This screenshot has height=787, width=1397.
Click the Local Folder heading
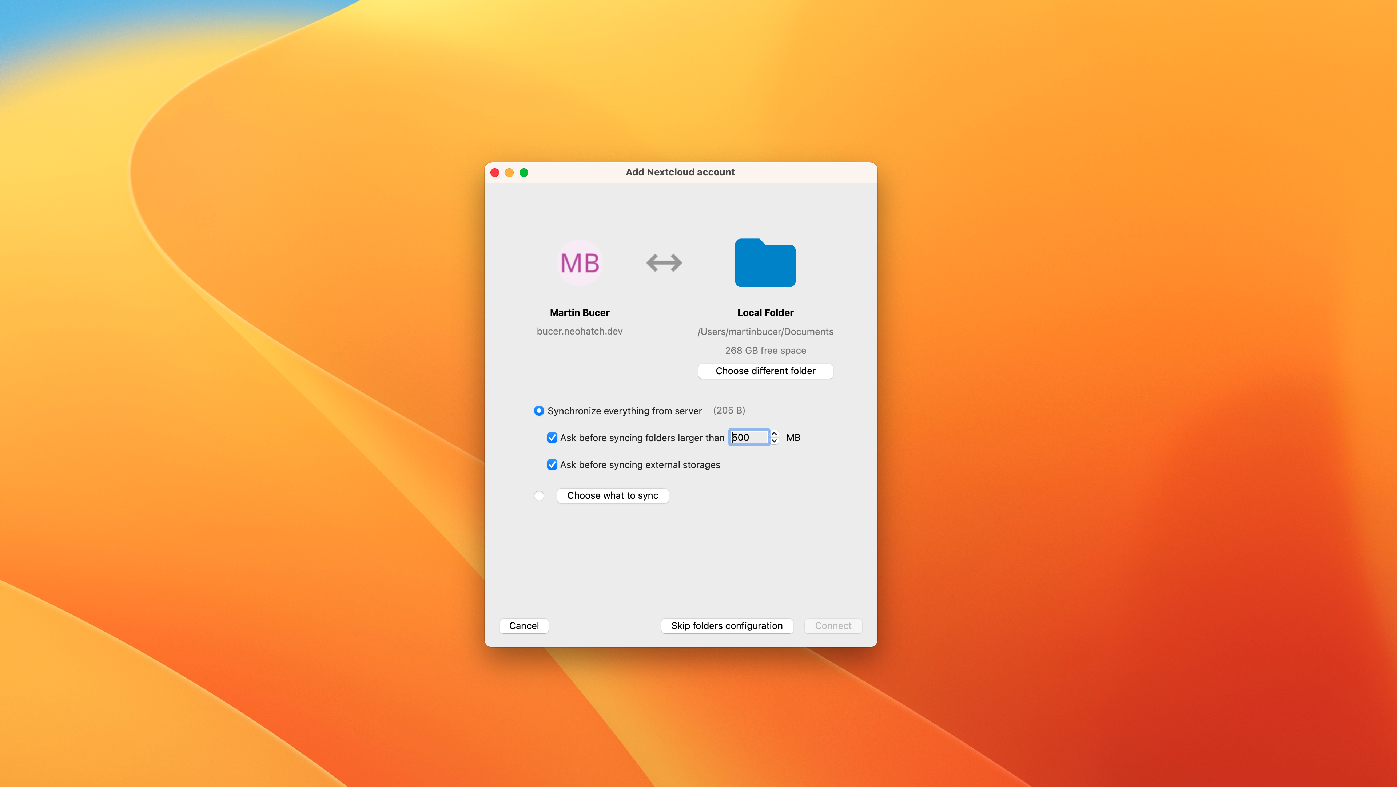tap(765, 313)
